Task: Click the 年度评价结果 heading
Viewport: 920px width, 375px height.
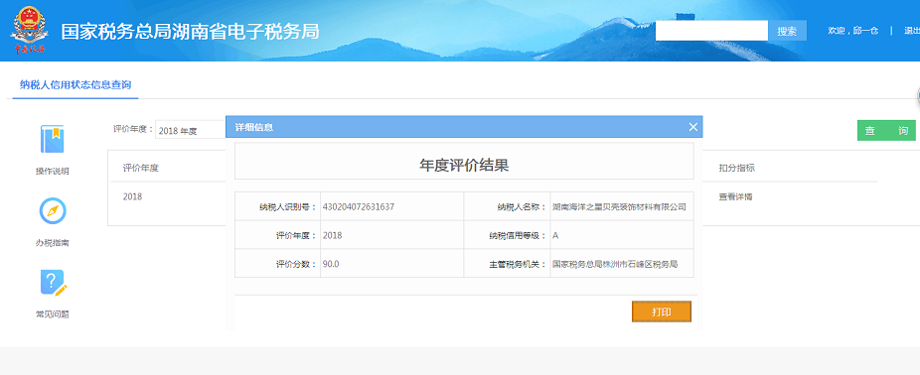Action: pyautogui.click(x=464, y=166)
